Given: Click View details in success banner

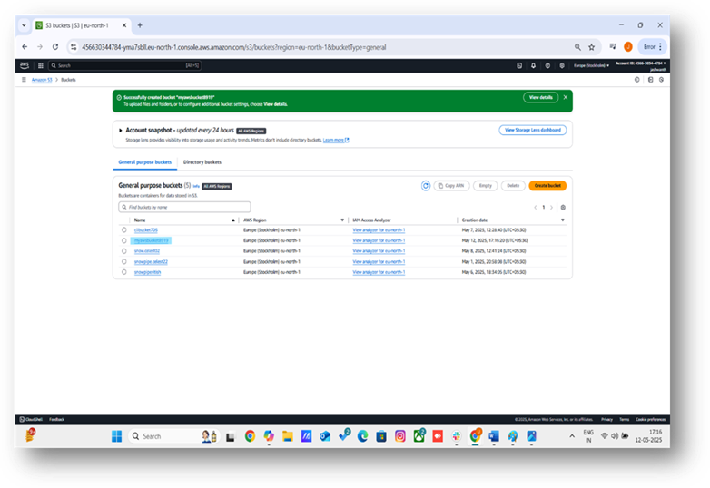Looking at the screenshot, I should coord(540,97).
